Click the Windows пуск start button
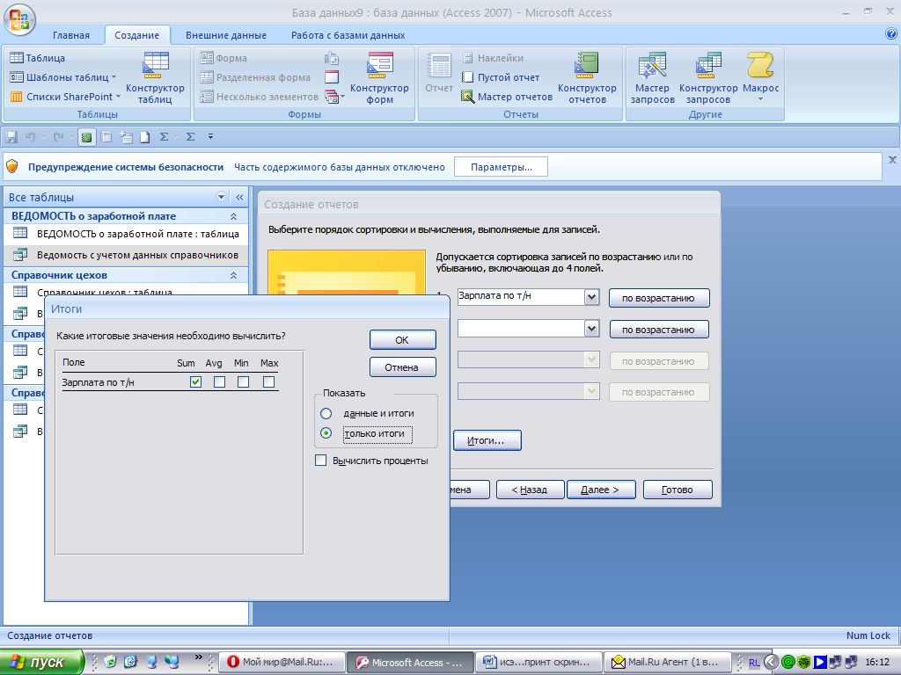This screenshot has height=675, width=901. [x=41, y=662]
